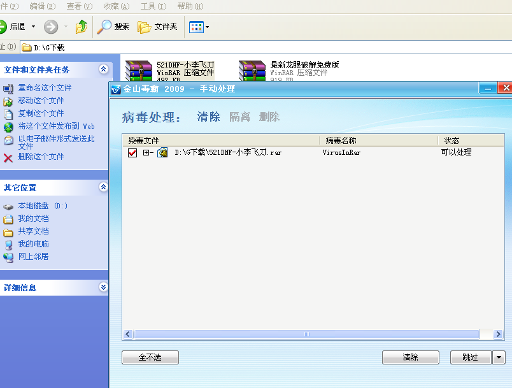Open 本地磁盘 (D:) location
The height and width of the screenshot is (388, 512).
[x=43, y=206]
